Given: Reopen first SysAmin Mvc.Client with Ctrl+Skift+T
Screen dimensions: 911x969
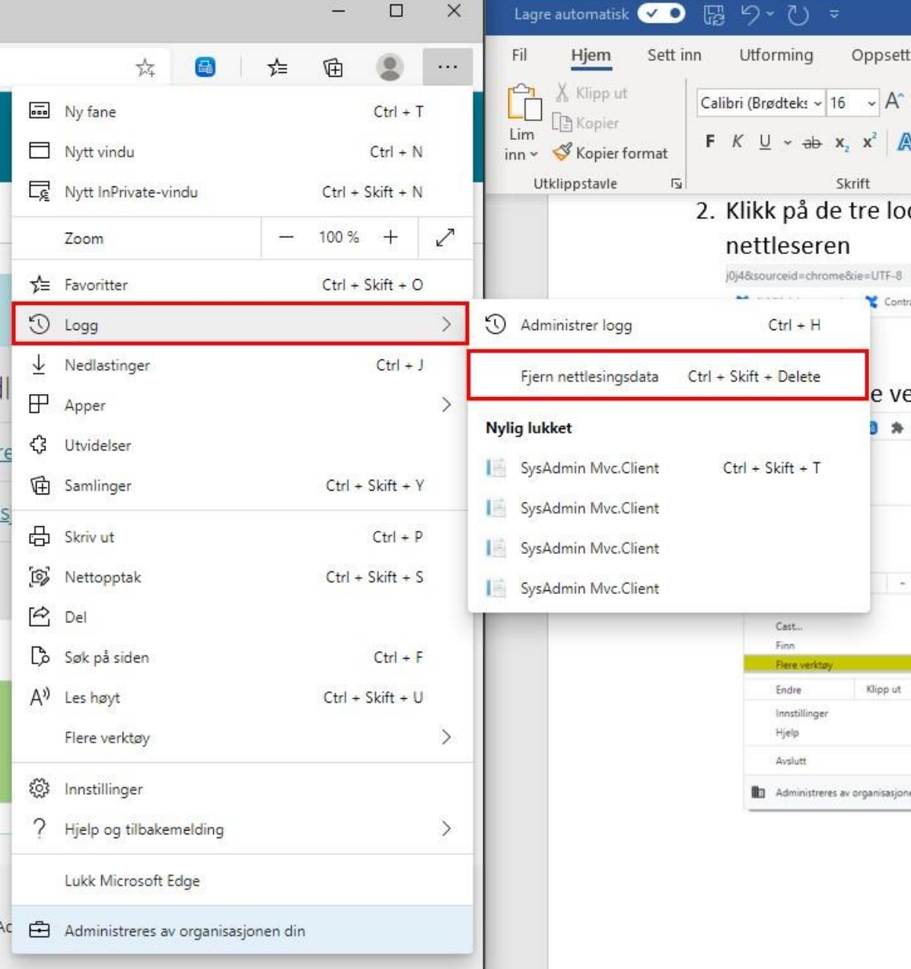Looking at the screenshot, I should [x=668, y=468].
